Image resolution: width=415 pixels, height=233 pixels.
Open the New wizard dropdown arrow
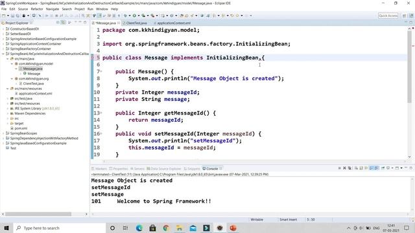click(8, 16)
